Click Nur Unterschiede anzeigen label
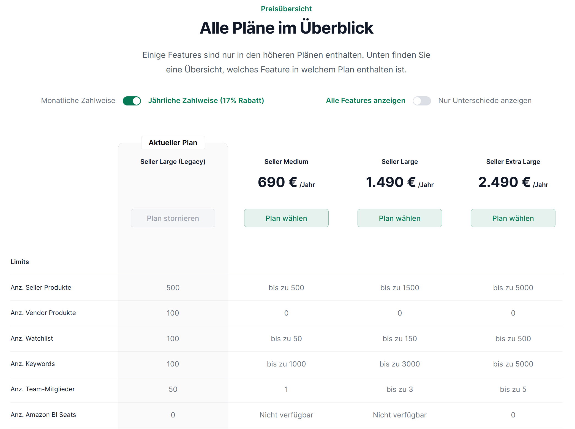 click(x=485, y=101)
